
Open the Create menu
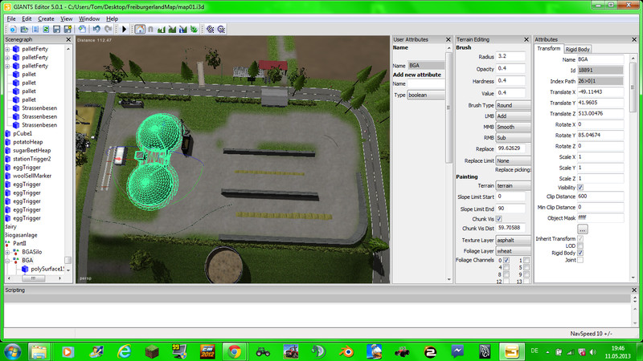[x=46, y=18]
